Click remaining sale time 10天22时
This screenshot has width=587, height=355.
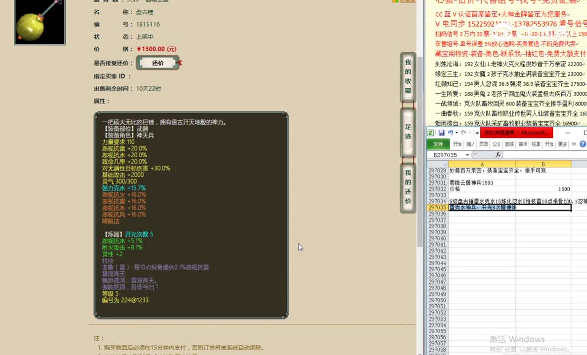click(x=149, y=89)
